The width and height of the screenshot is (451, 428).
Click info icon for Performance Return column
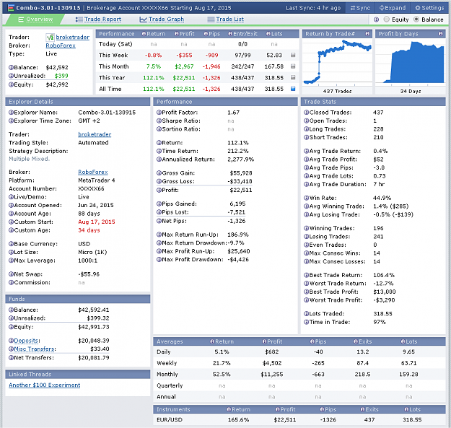click(x=144, y=34)
